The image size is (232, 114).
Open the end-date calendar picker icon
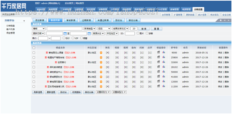point(89,34)
